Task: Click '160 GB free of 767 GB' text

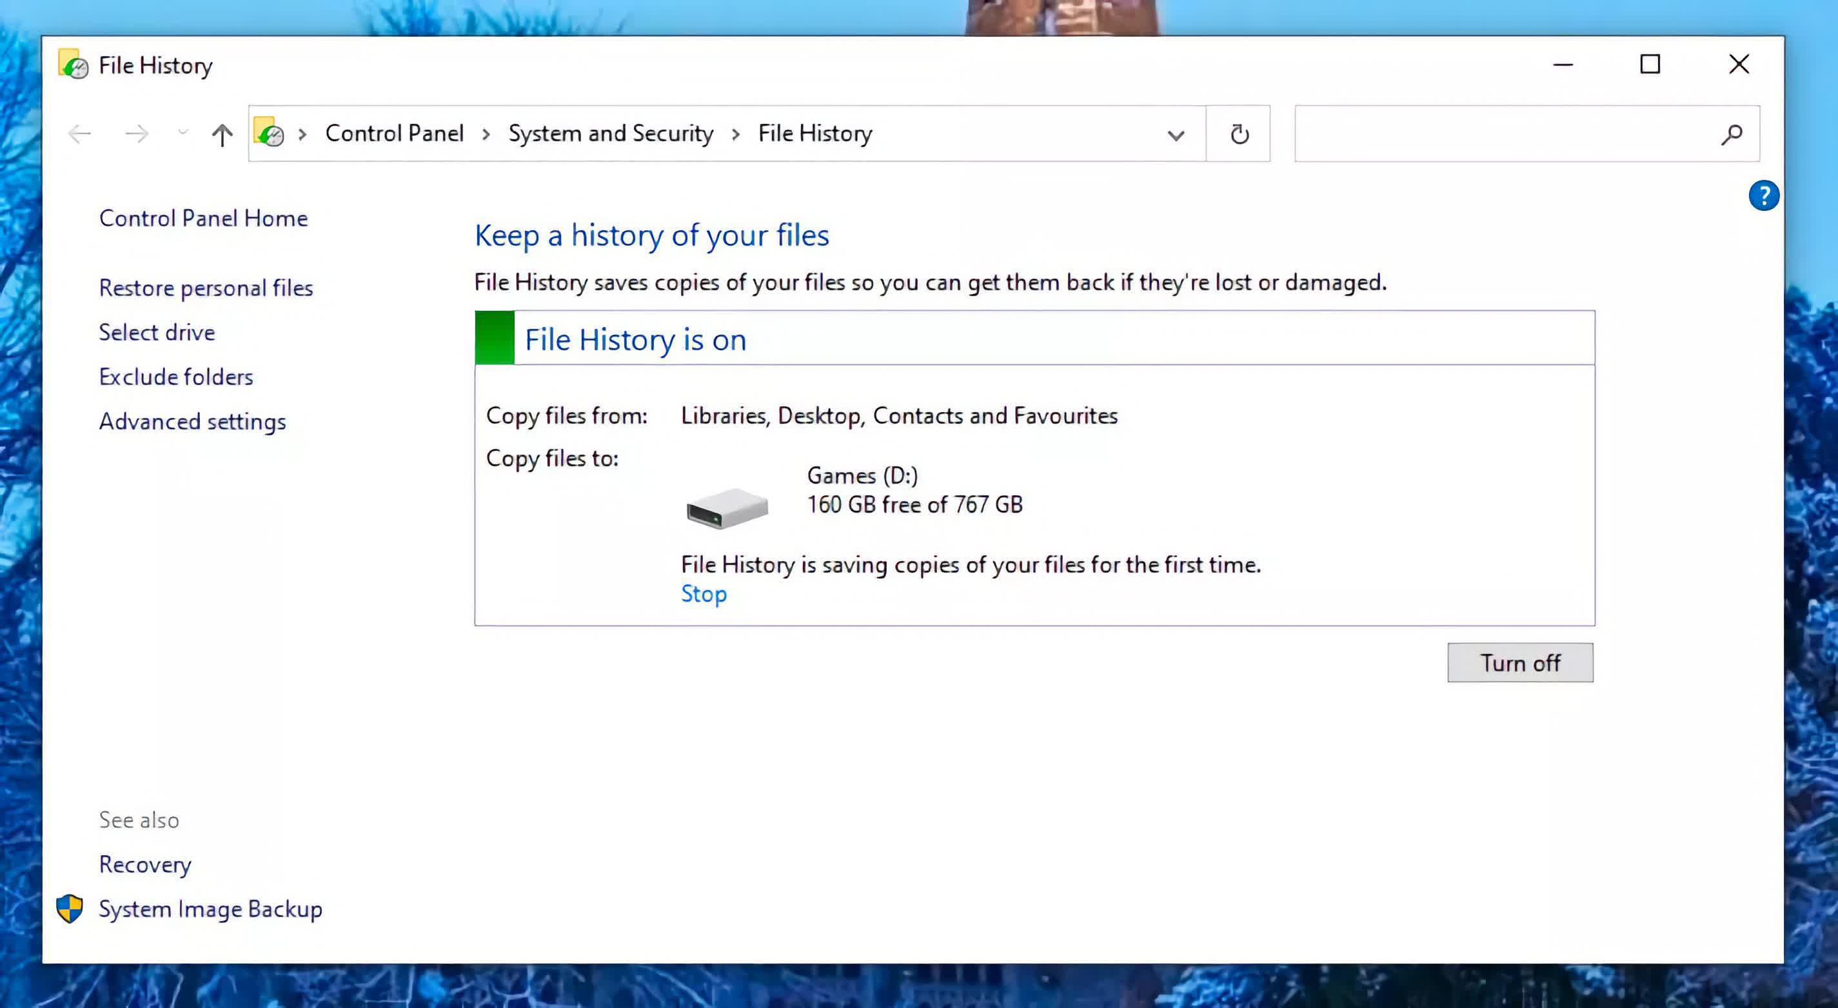Action: click(914, 504)
